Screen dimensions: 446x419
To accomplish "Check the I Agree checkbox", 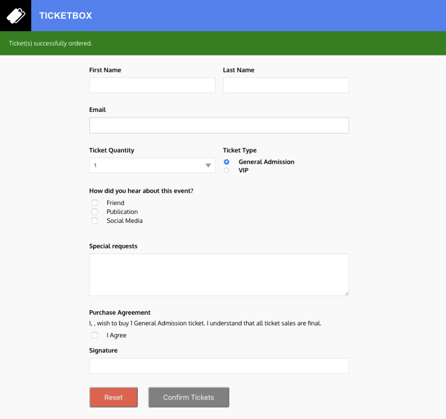I will tap(95, 335).
